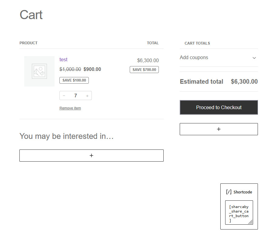The image size is (277, 238).
Task: Click the PRODUCT column header
Action: coord(28,43)
